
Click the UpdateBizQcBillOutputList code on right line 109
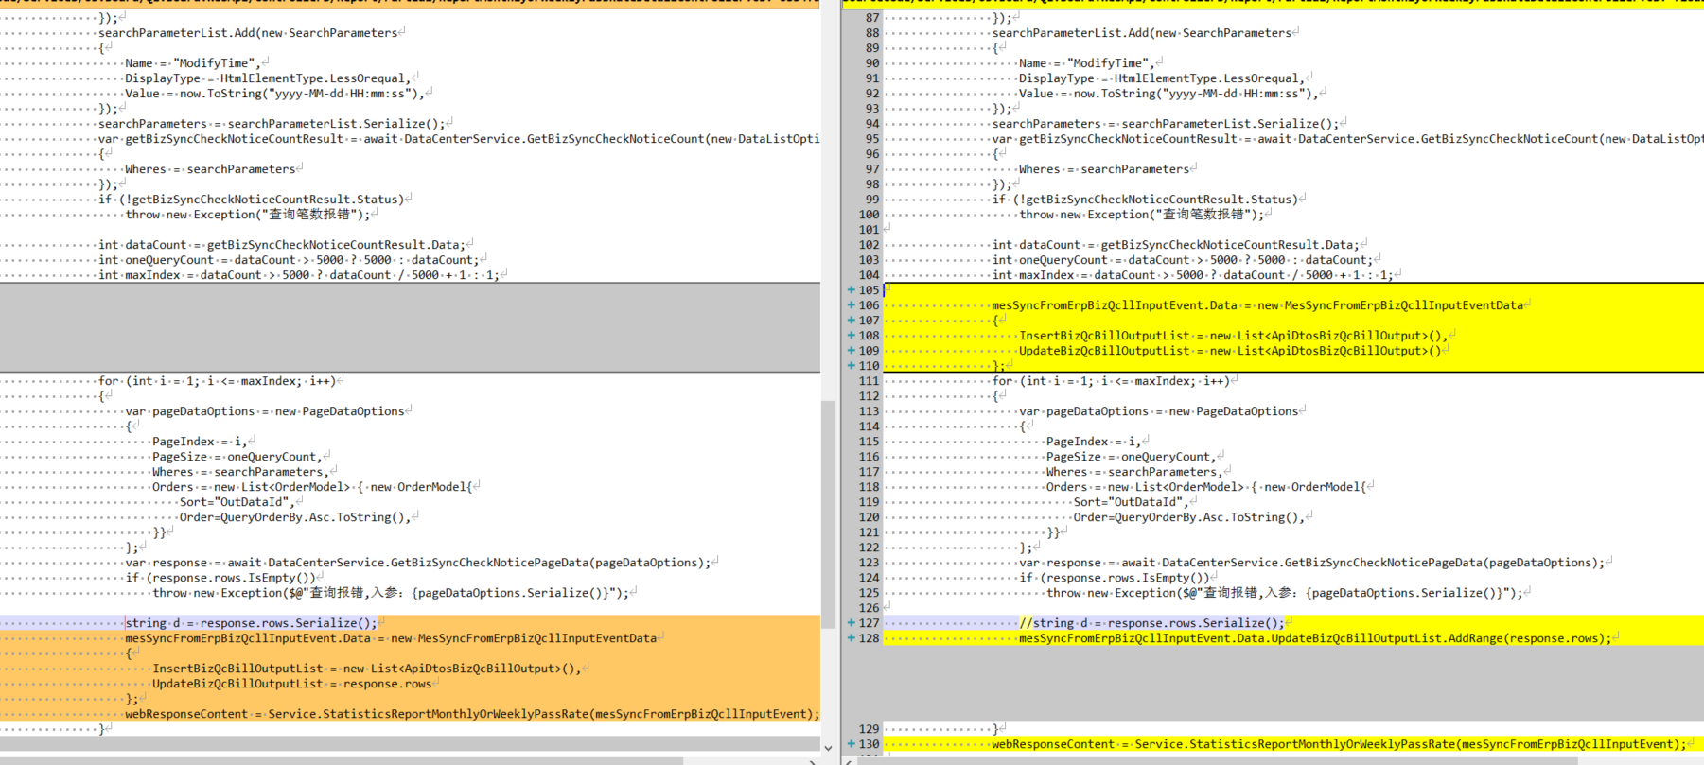pos(1230,351)
